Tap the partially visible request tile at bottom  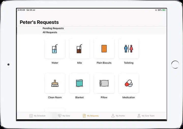click(x=55, y=110)
